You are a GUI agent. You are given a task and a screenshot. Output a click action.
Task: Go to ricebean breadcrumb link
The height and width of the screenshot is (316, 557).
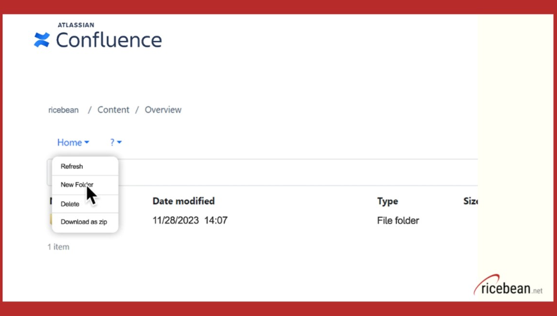tap(63, 110)
